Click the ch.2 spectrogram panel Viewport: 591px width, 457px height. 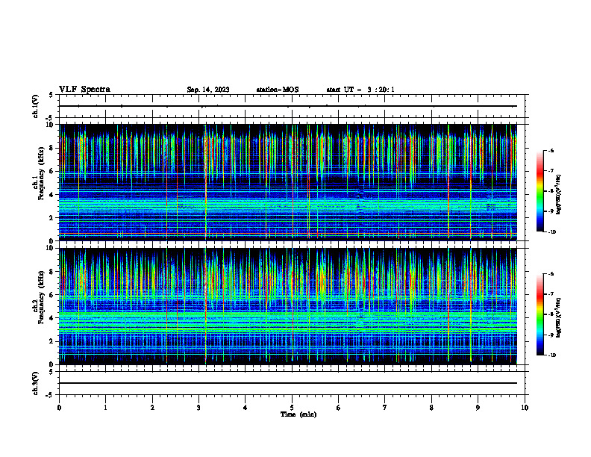(x=288, y=306)
